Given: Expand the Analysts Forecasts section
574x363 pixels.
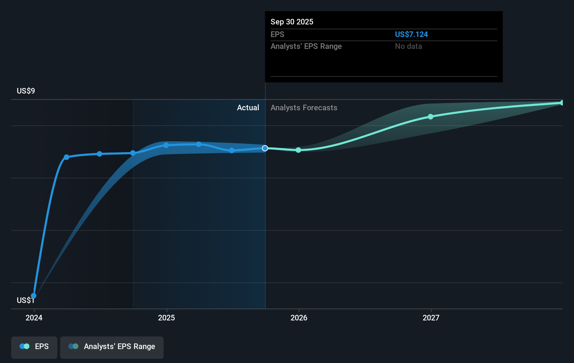Looking at the screenshot, I should click(304, 108).
